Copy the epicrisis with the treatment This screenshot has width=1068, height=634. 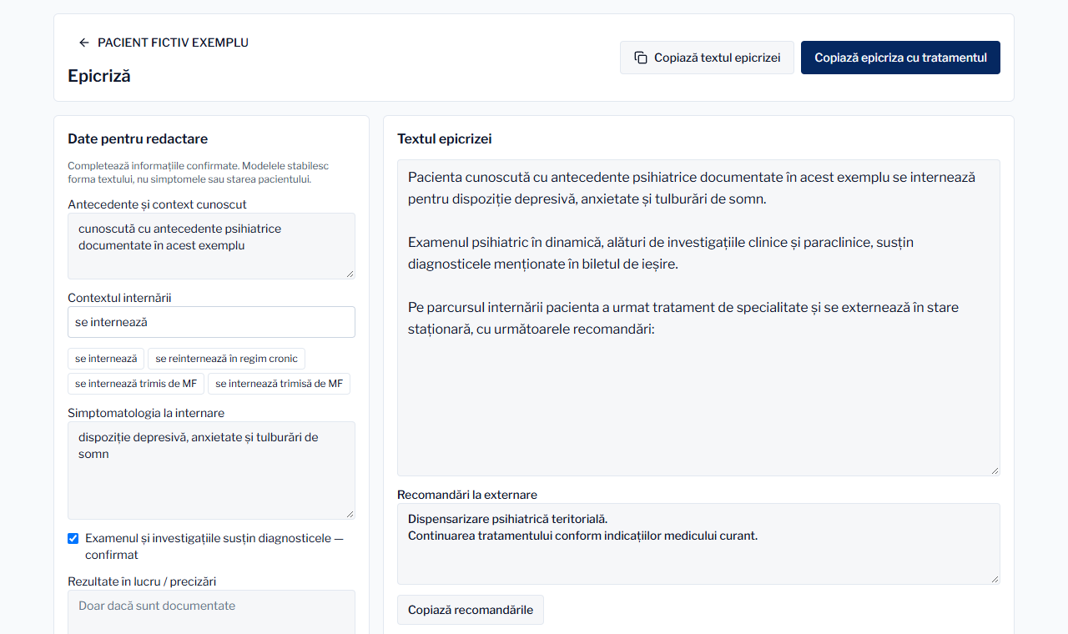coord(900,58)
